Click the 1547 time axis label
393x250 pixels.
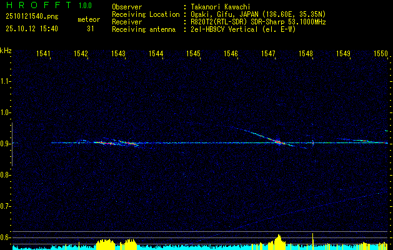(x=269, y=53)
